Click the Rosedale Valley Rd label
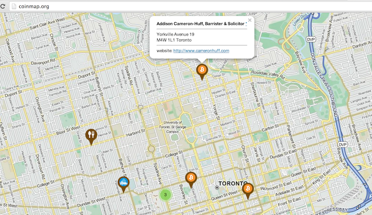The width and height of the screenshot is (372, 215). coord(268,75)
